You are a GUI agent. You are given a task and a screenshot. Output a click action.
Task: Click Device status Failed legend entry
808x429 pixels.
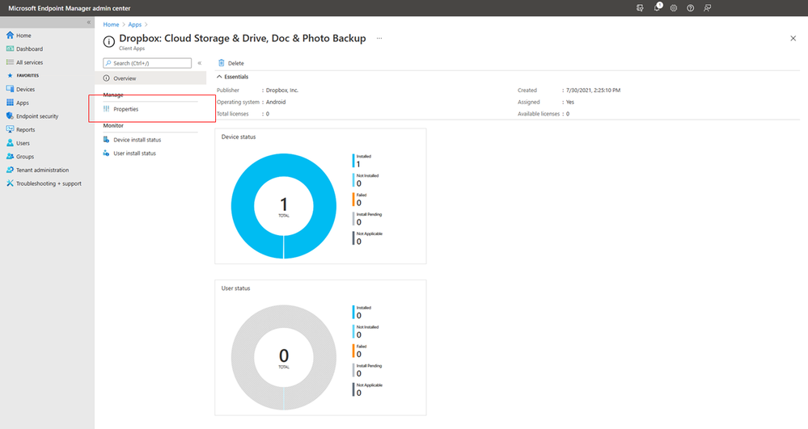click(360, 199)
